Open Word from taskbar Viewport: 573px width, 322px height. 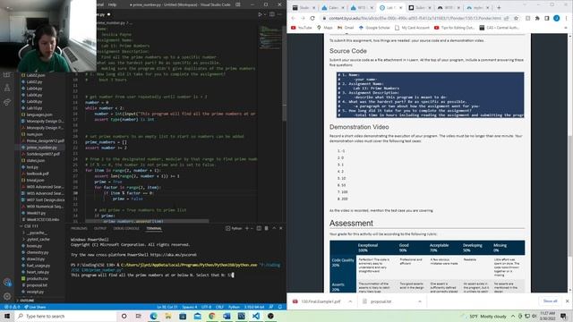pos(227,316)
